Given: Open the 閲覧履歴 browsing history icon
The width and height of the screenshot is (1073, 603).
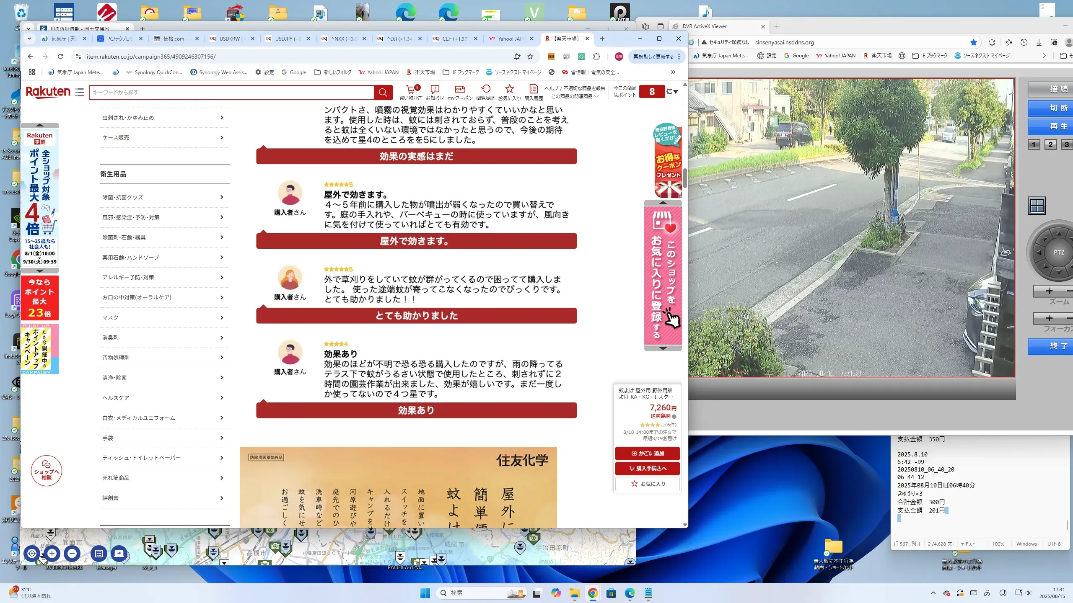Looking at the screenshot, I should [x=485, y=90].
